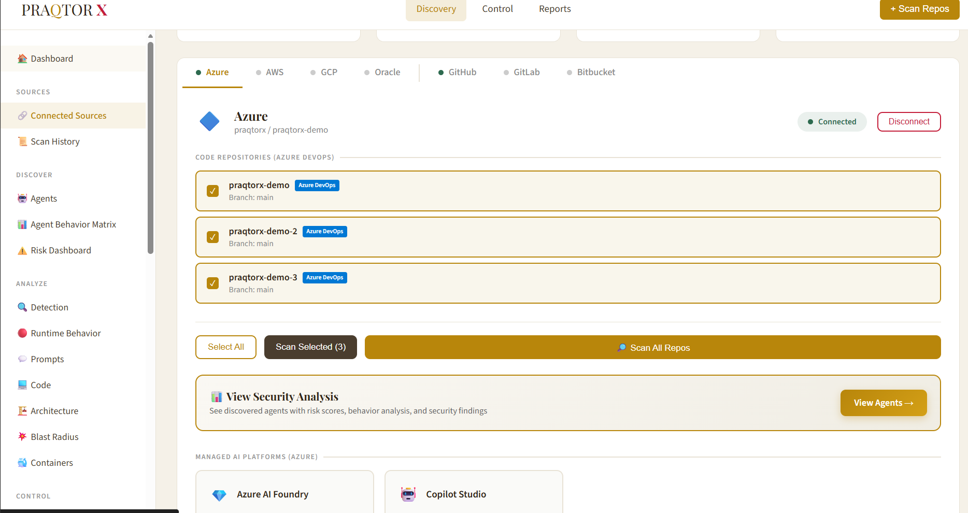Switch to the GitHub source tab
This screenshot has height=513, width=968.
(457, 73)
